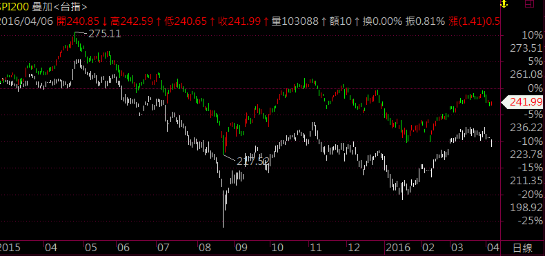
Task: Click the 06 month marker on timeline
Action: click(123, 248)
